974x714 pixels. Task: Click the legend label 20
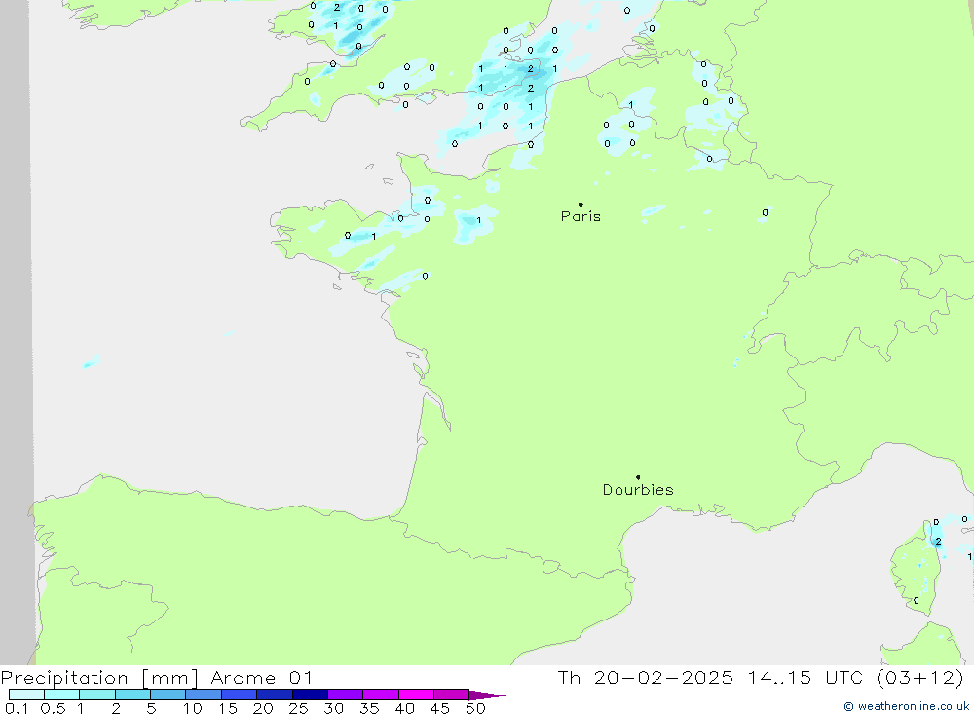point(263,708)
